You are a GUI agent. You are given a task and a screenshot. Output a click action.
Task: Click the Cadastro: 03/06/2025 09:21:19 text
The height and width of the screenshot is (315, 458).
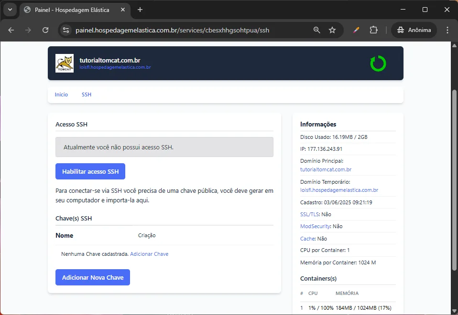tap(336, 202)
